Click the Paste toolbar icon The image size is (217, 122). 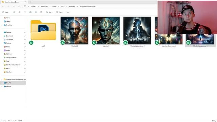(25, 12)
